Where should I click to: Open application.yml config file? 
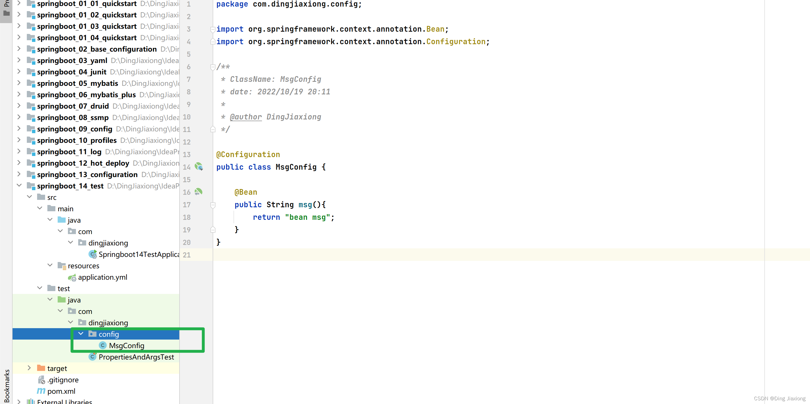[x=102, y=277]
